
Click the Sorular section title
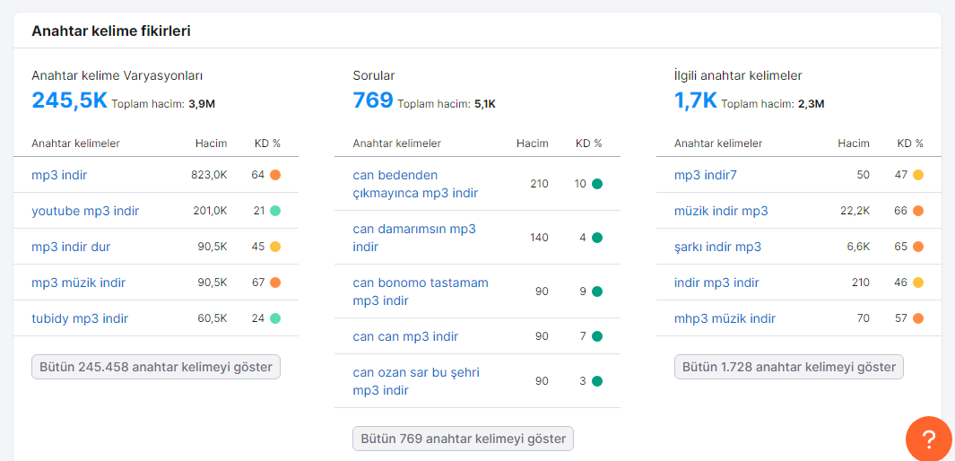click(374, 76)
